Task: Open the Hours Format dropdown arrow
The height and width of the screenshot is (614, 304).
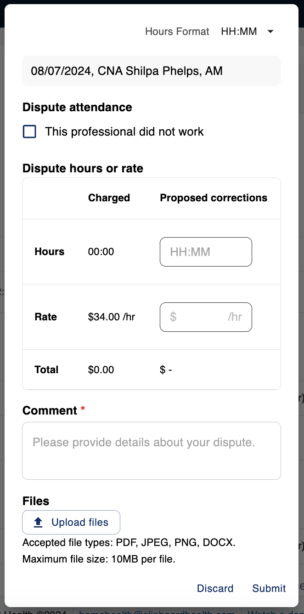Action: tap(270, 32)
